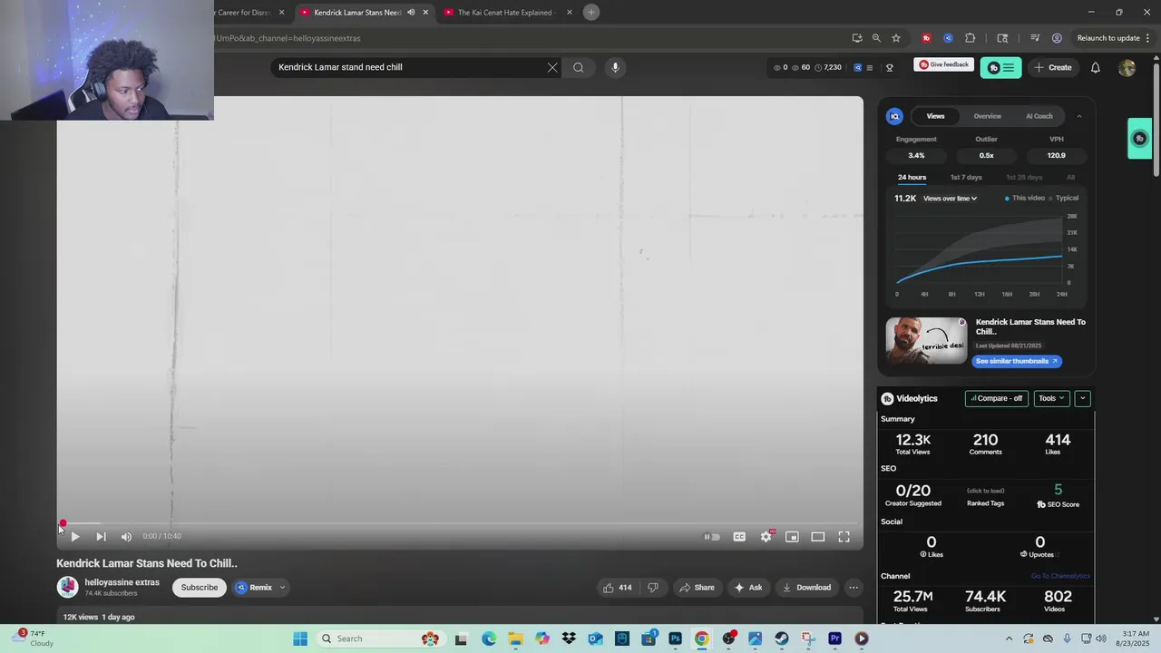The width and height of the screenshot is (1161, 653).
Task: Open video player settings gear
Action: tap(766, 537)
